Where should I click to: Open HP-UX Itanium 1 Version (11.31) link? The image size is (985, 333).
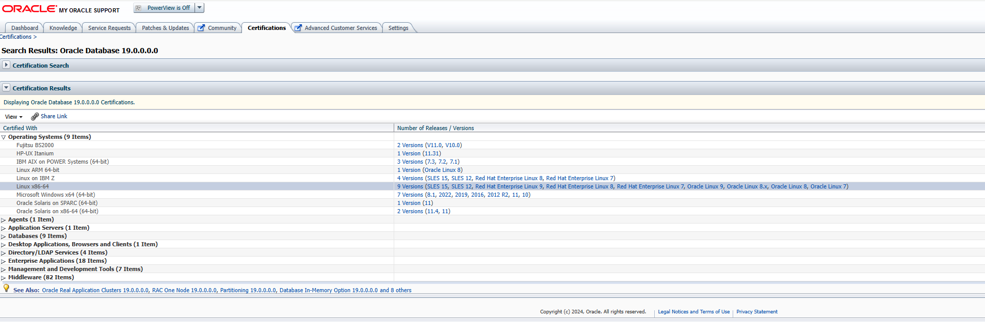419,153
